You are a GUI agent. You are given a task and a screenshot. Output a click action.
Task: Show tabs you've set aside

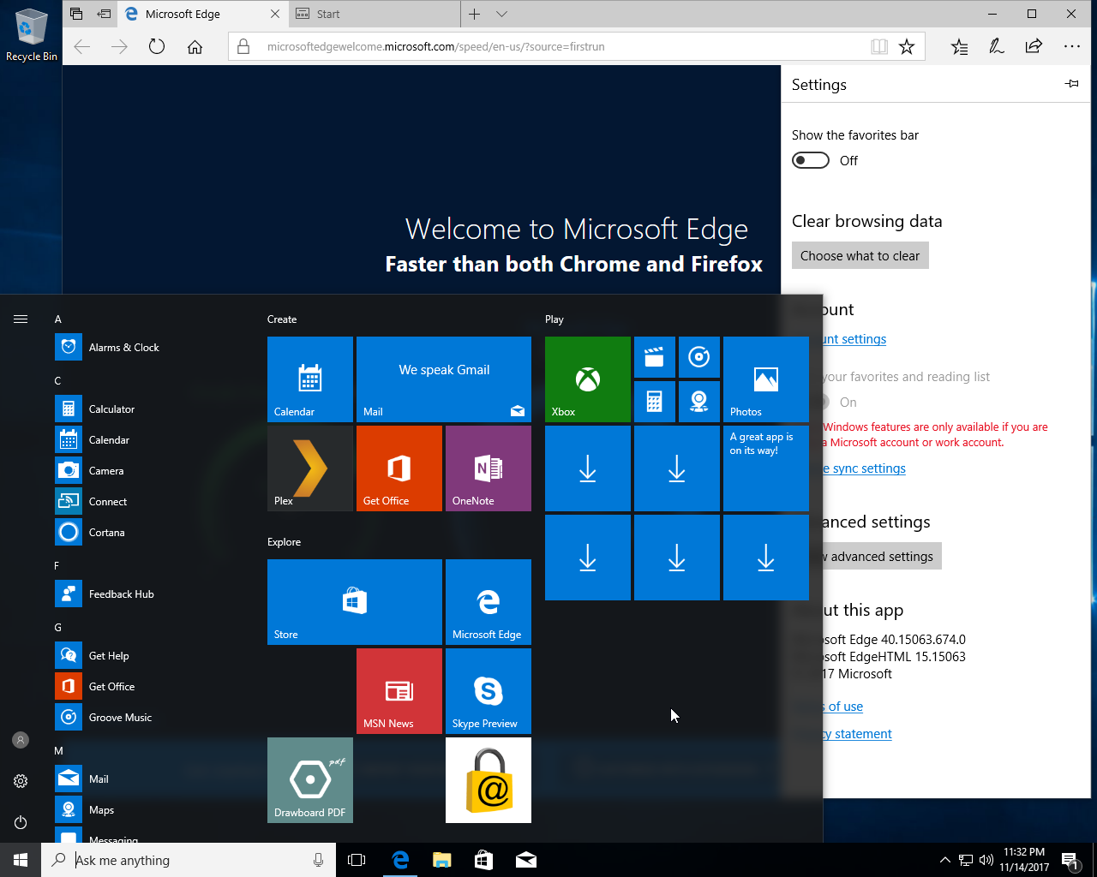tap(76, 14)
